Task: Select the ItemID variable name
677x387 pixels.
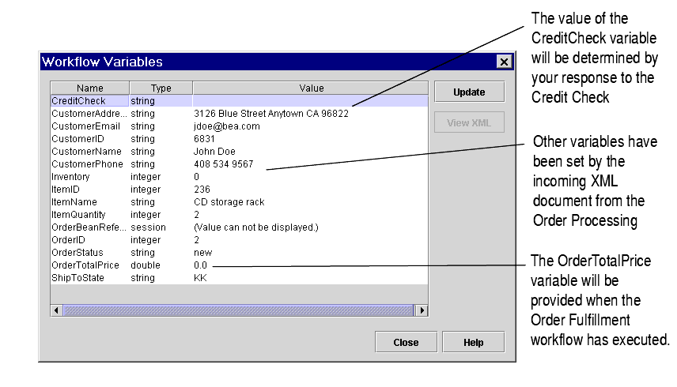Action: pyautogui.click(x=66, y=190)
